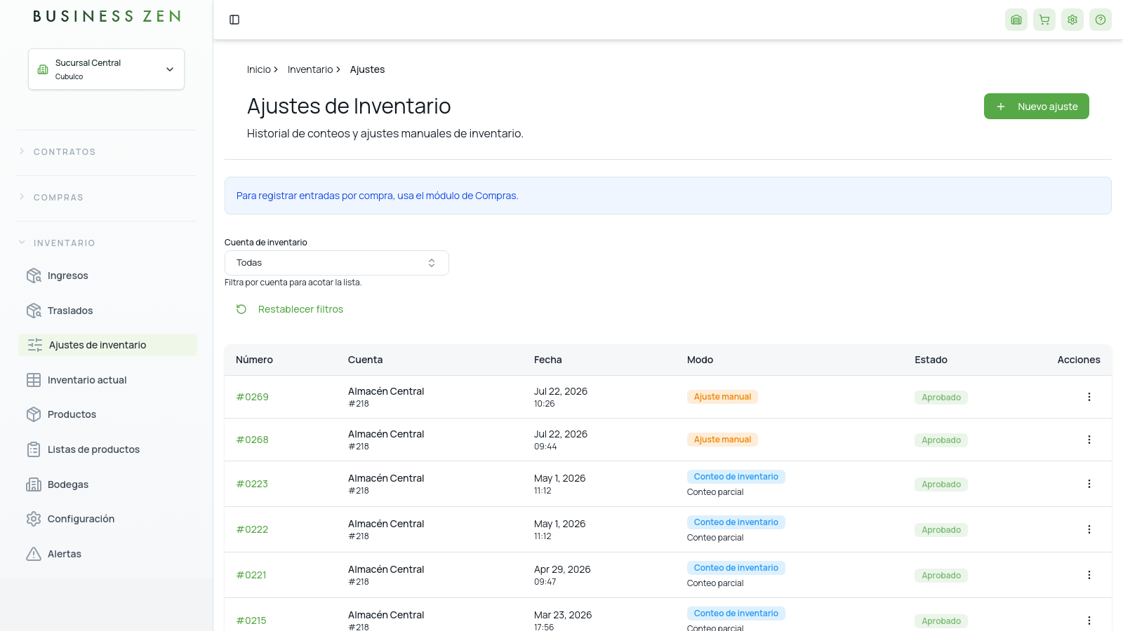Click the Fecha column header
Viewport: 1123px width, 631px height.
coord(548,360)
